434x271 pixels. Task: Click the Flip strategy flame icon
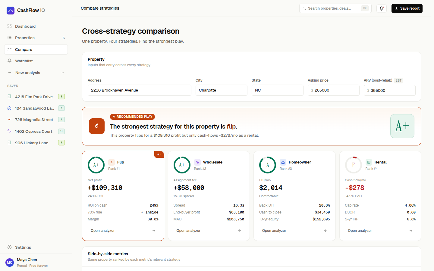coord(112,162)
